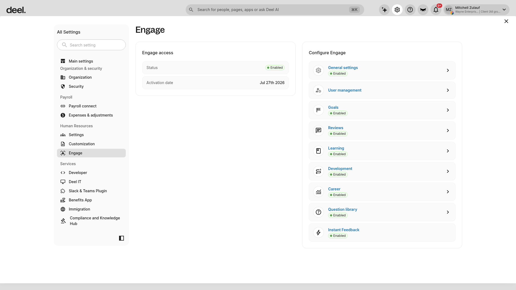Focus the global Deel search bar

[275, 10]
